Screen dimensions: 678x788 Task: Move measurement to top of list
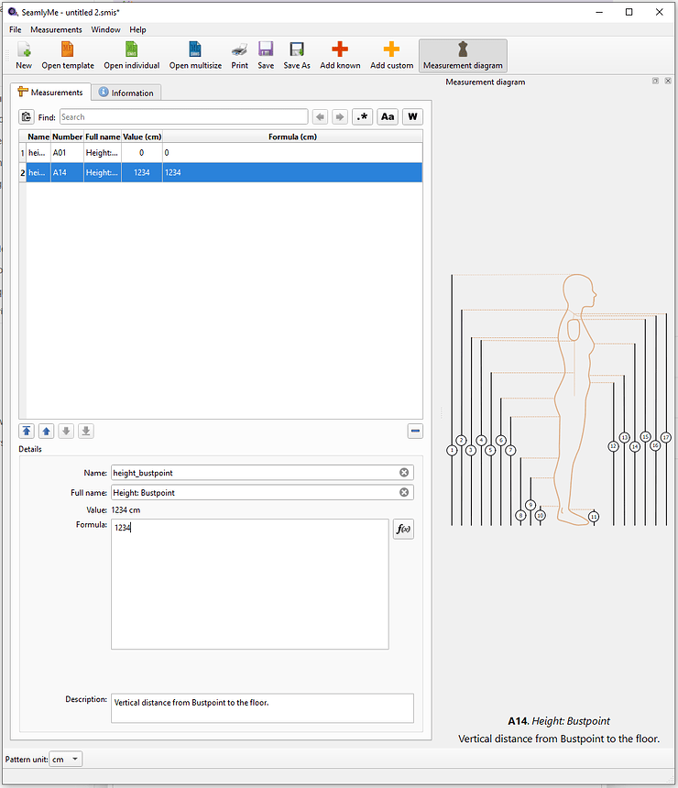coord(27,432)
